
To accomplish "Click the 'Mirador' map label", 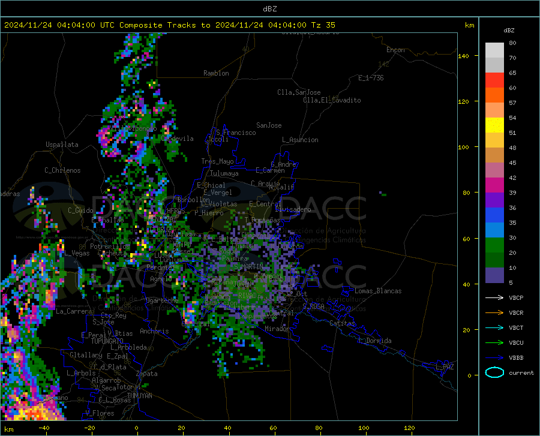I will click(x=277, y=329).
